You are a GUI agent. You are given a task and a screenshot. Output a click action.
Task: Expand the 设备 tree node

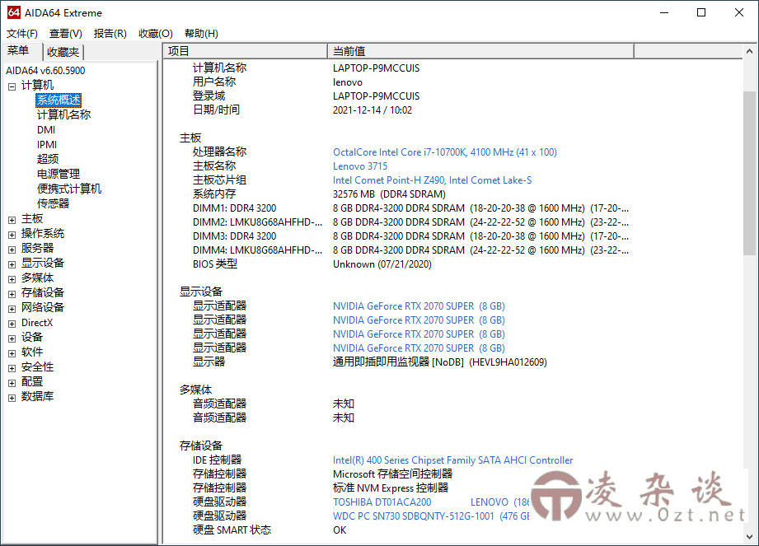tap(12, 338)
